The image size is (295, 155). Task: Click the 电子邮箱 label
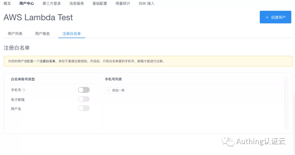click(x=18, y=100)
